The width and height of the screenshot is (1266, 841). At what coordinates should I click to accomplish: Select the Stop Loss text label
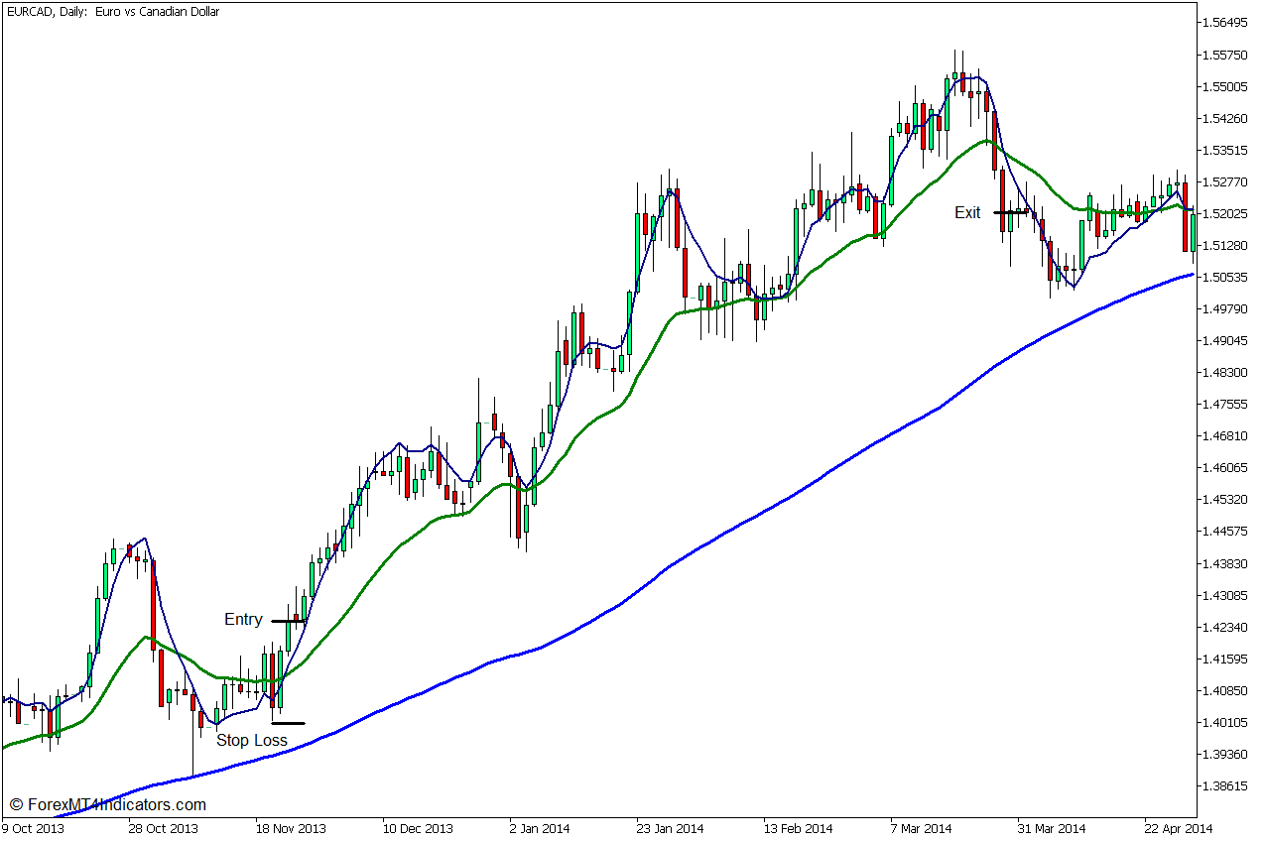(x=252, y=740)
